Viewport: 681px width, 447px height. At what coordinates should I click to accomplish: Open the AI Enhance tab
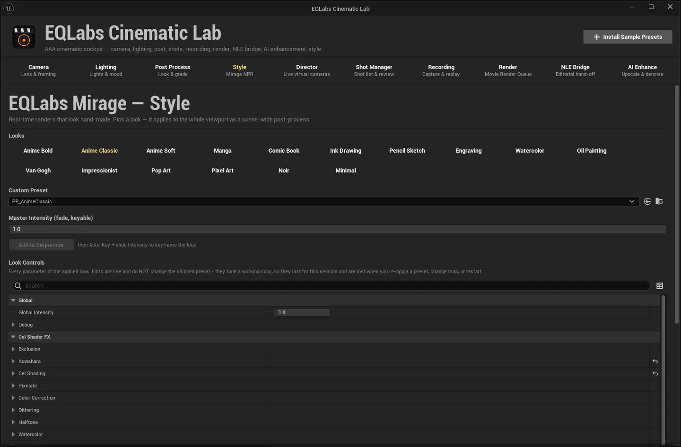point(642,70)
